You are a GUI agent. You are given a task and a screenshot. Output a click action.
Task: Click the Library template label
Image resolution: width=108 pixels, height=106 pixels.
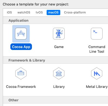point(59,87)
